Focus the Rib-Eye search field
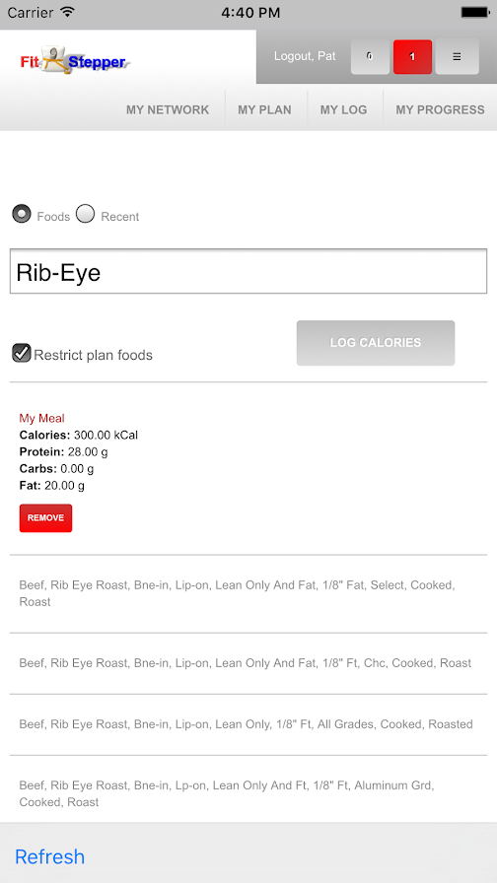 [x=248, y=271]
